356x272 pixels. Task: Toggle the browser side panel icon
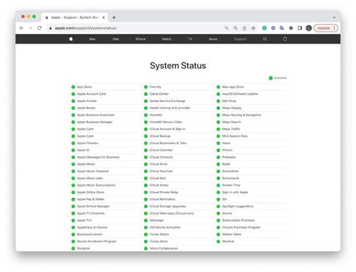300,28
